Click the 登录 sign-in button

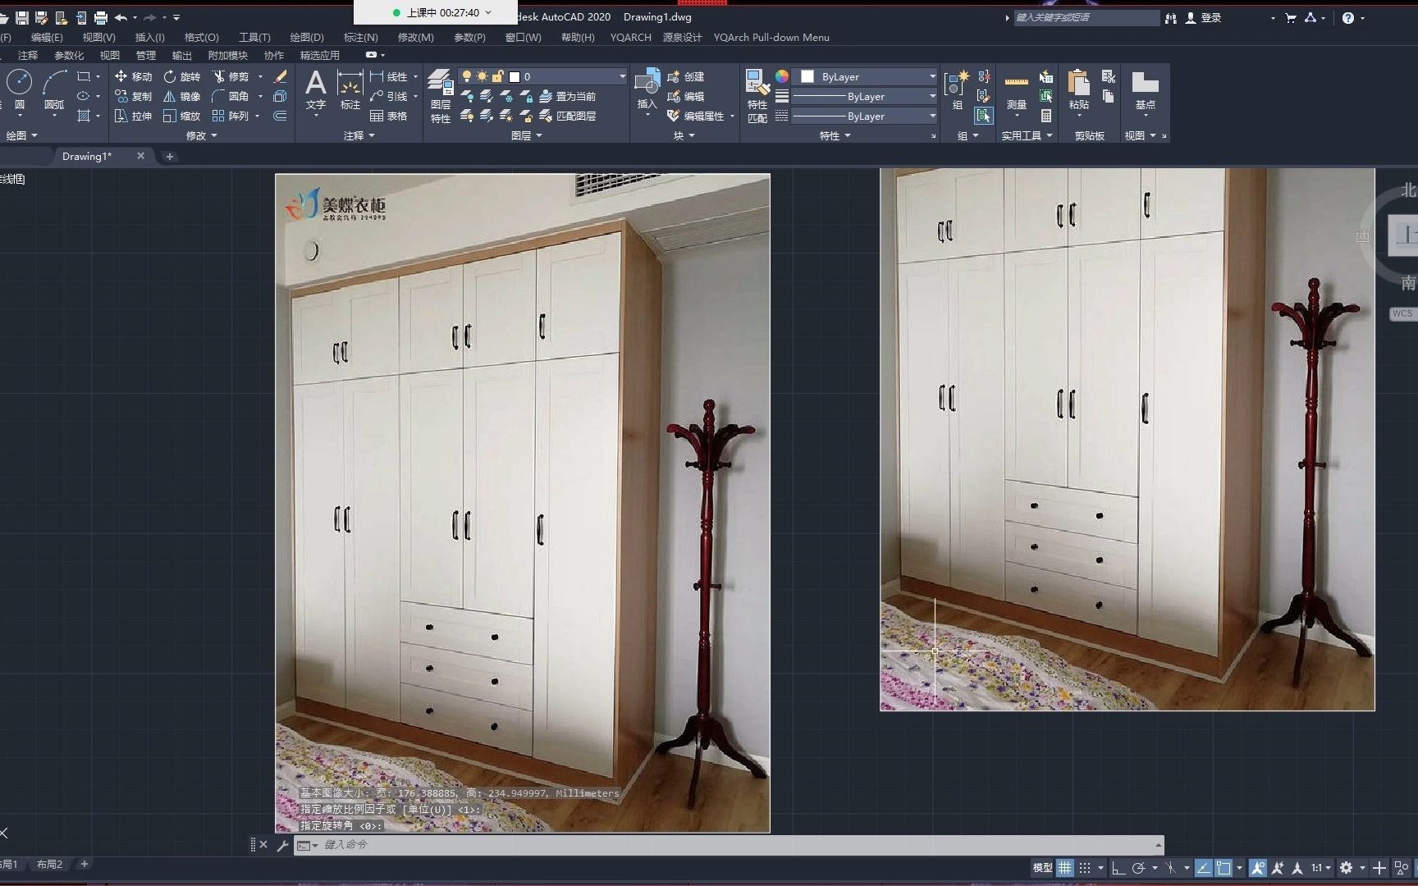(x=1203, y=17)
